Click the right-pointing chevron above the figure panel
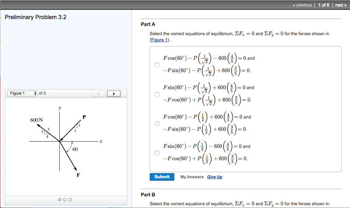The image size is (350, 208). pyautogui.click(x=113, y=93)
